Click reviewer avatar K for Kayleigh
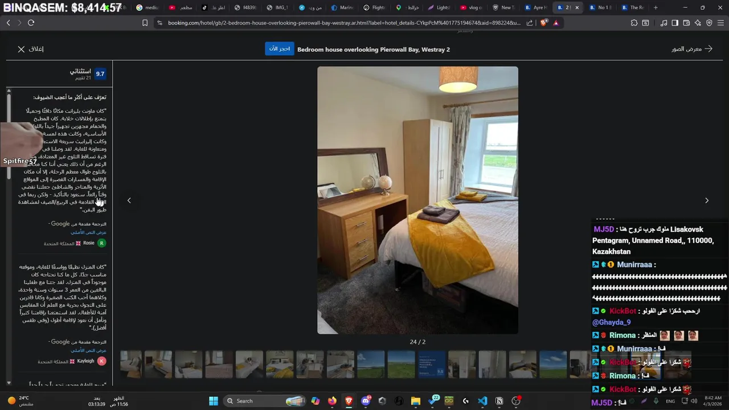Screen dimensions: 729x410 tap(101, 361)
